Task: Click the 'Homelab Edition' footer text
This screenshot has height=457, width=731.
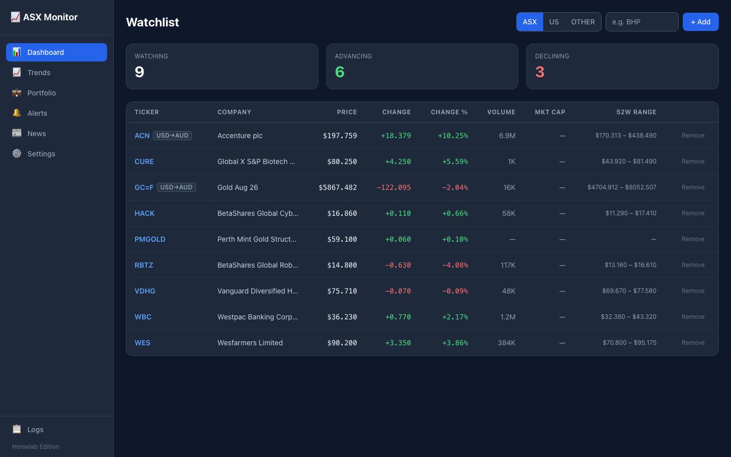Action: [x=36, y=447]
